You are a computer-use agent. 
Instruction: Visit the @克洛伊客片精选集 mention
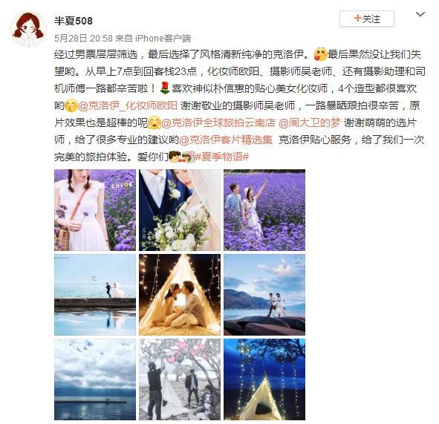point(226,140)
